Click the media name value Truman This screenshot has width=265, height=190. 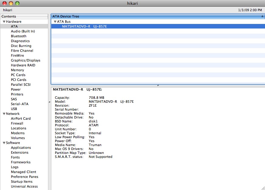tap(95, 145)
